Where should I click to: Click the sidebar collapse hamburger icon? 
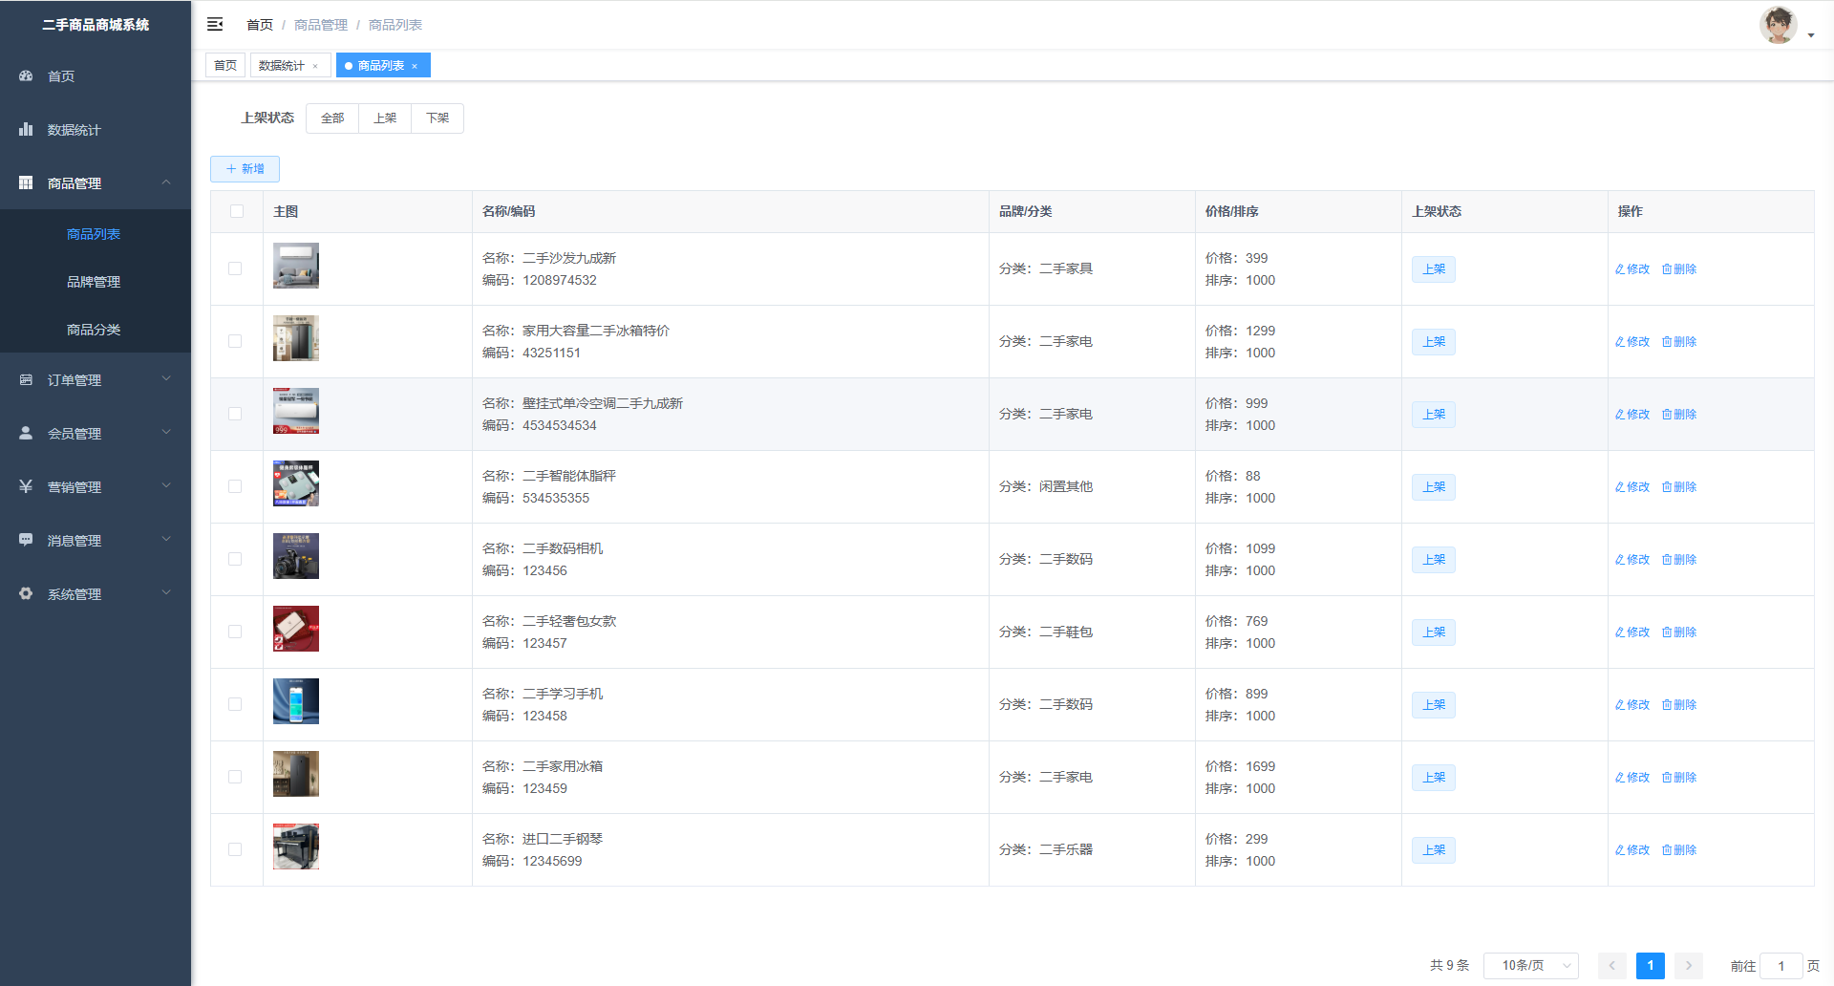[x=215, y=24]
